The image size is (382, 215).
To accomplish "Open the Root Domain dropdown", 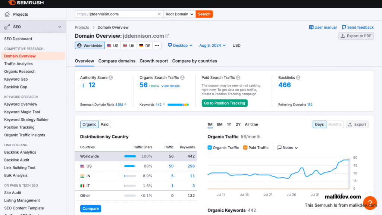I will coord(179,14).
